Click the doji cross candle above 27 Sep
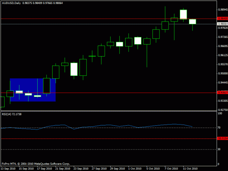 pyautogui.click(x=92, y=56)
